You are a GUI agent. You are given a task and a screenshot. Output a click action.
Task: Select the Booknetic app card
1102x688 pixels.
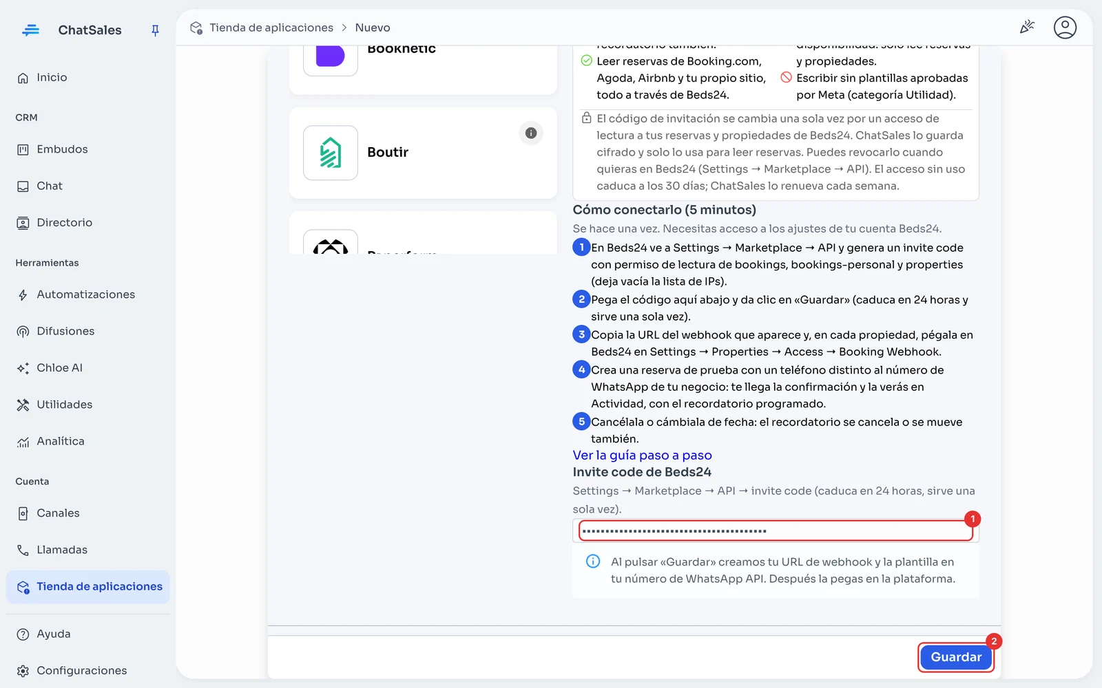423,69
